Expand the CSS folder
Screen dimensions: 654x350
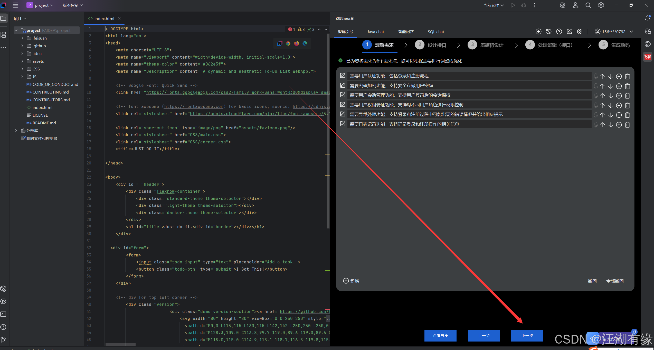22,69
